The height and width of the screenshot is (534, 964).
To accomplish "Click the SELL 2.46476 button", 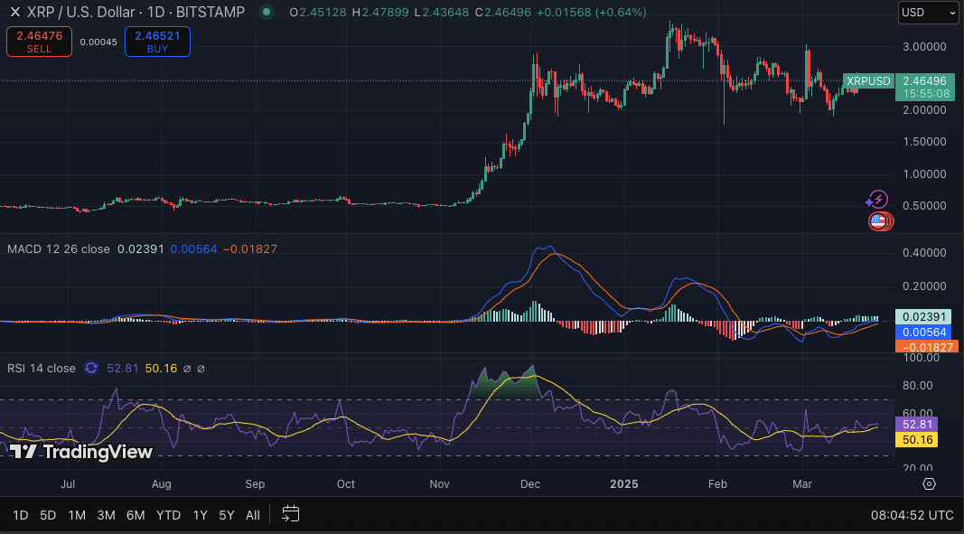I will click(x=40, y=42).
